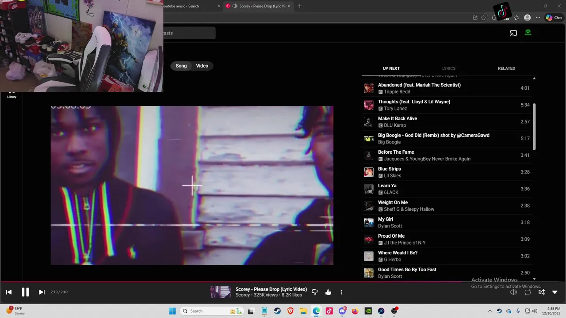Click the cast to device icon
The height and width of the screenshot is (318, 566).
tap(513, 33)
